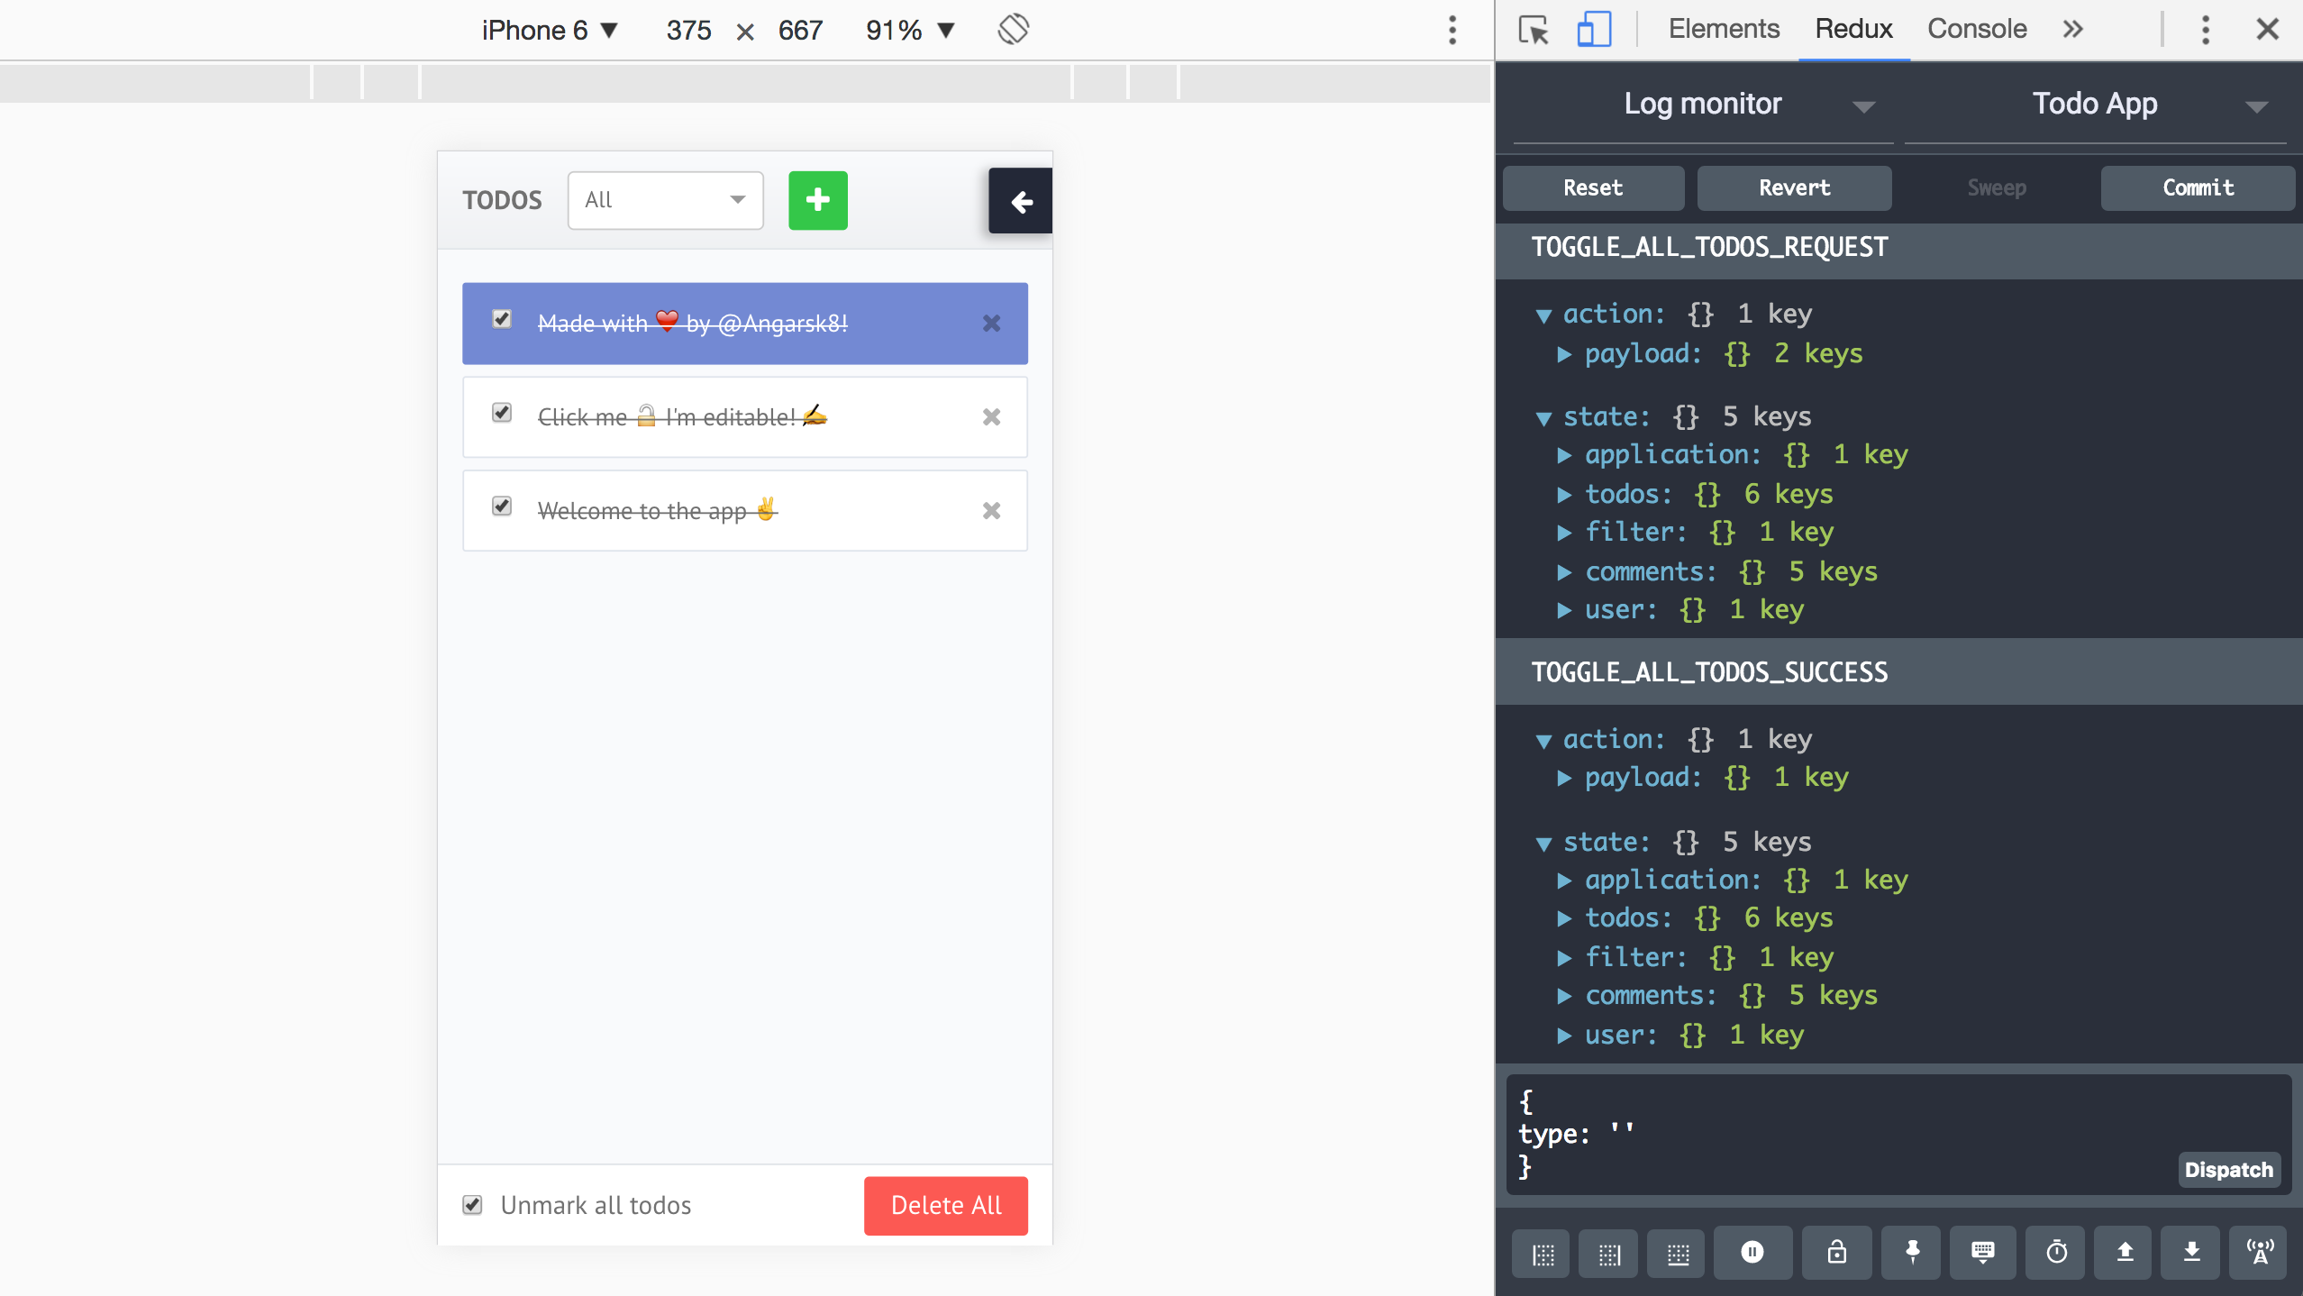Viewport: 2303px width, 1296px height.
Task: Toggle the 'Unmark all todos' checkbox
Action: pos(472,1205)
